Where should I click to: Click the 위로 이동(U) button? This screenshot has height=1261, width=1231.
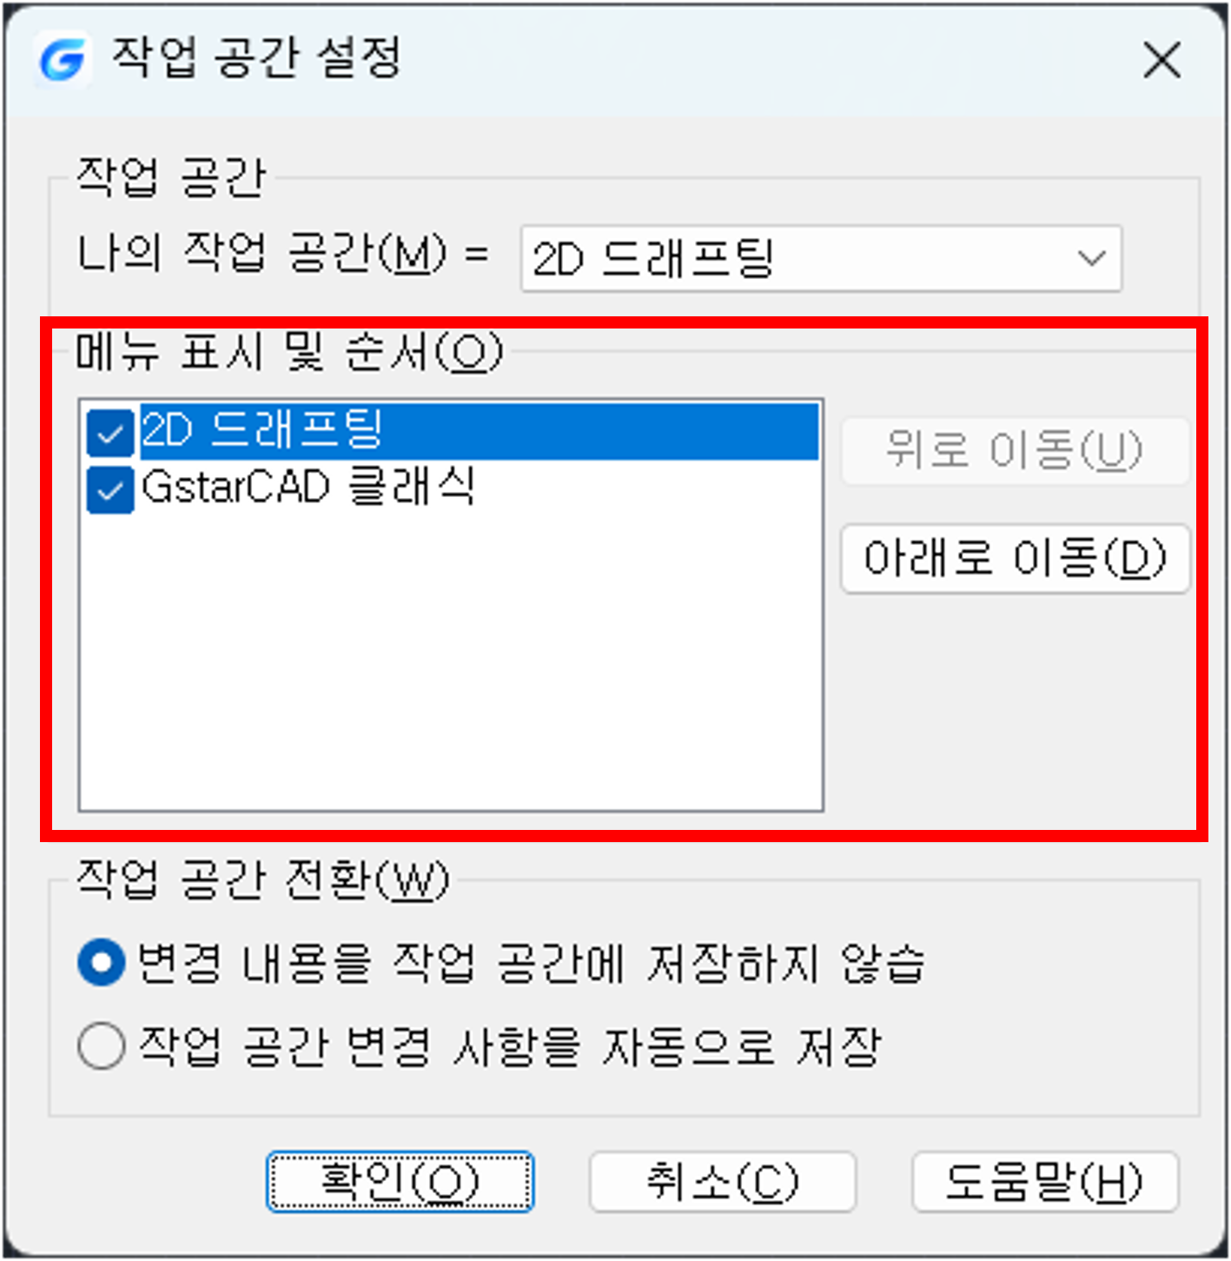point(1015,451)
